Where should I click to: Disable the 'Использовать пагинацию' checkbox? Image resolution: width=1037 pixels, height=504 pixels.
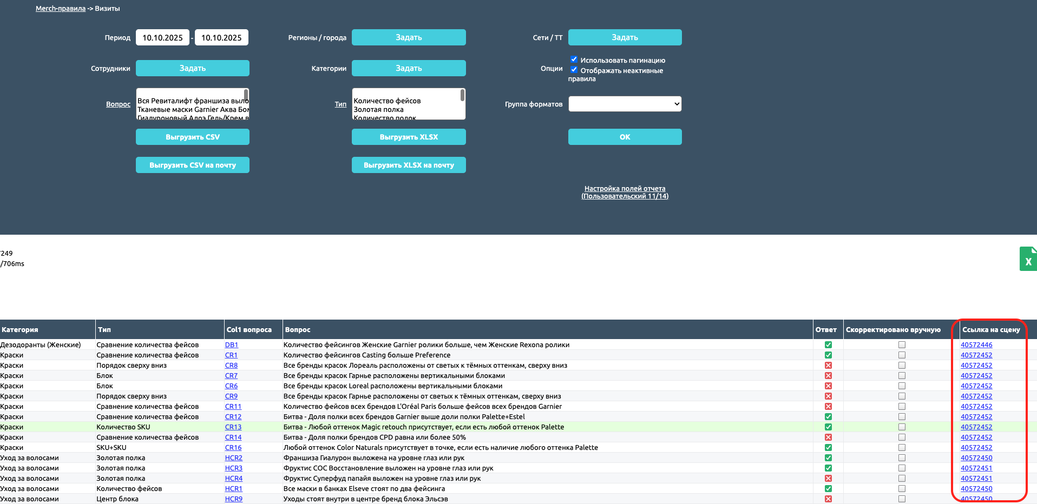click(x=574, y=59)
